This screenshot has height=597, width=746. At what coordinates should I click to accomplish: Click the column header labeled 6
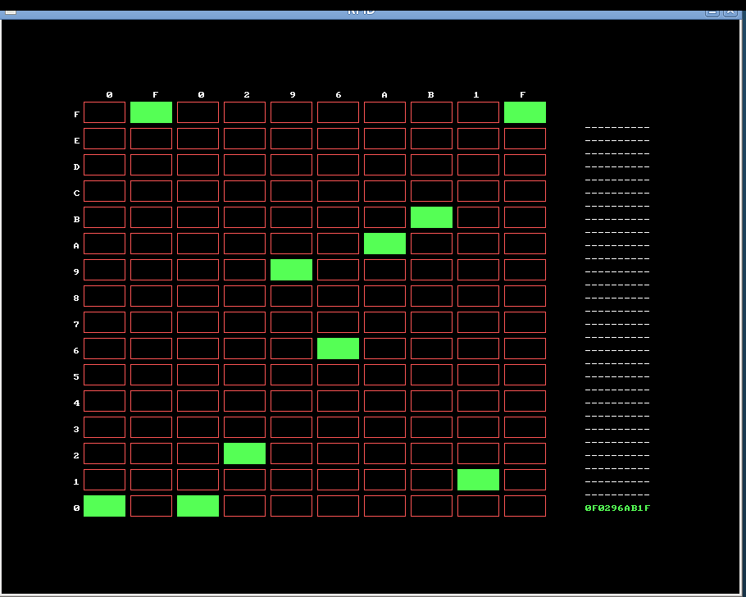pyautogui.click(x=339, y=95)
